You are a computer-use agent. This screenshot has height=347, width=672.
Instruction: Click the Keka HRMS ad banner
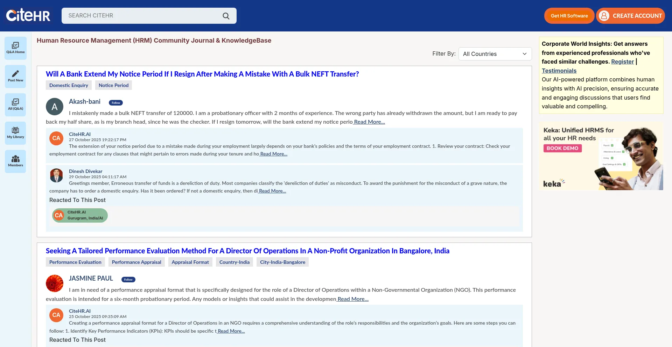pos(601,156)
